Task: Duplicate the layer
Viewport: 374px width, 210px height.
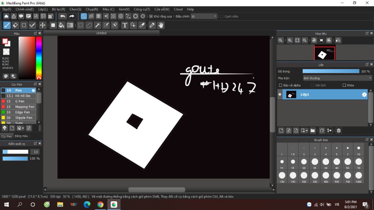Action: tap(322, 131)
